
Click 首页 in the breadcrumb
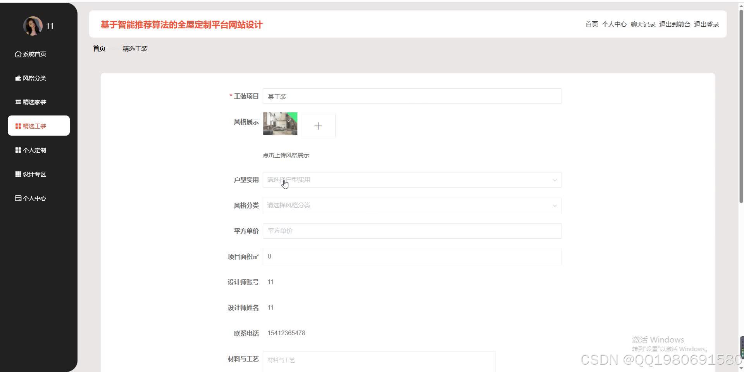pyautogui.click(x=99, y=48)
